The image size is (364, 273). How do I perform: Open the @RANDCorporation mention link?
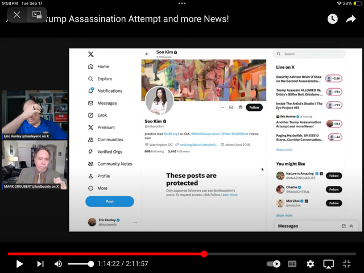(205, 134)
